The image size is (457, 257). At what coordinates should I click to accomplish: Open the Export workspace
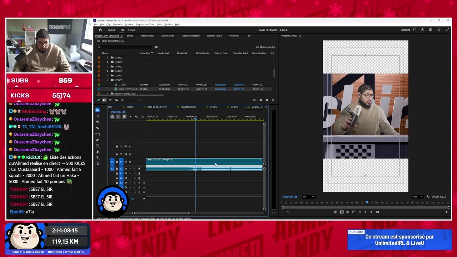point(132,30)
